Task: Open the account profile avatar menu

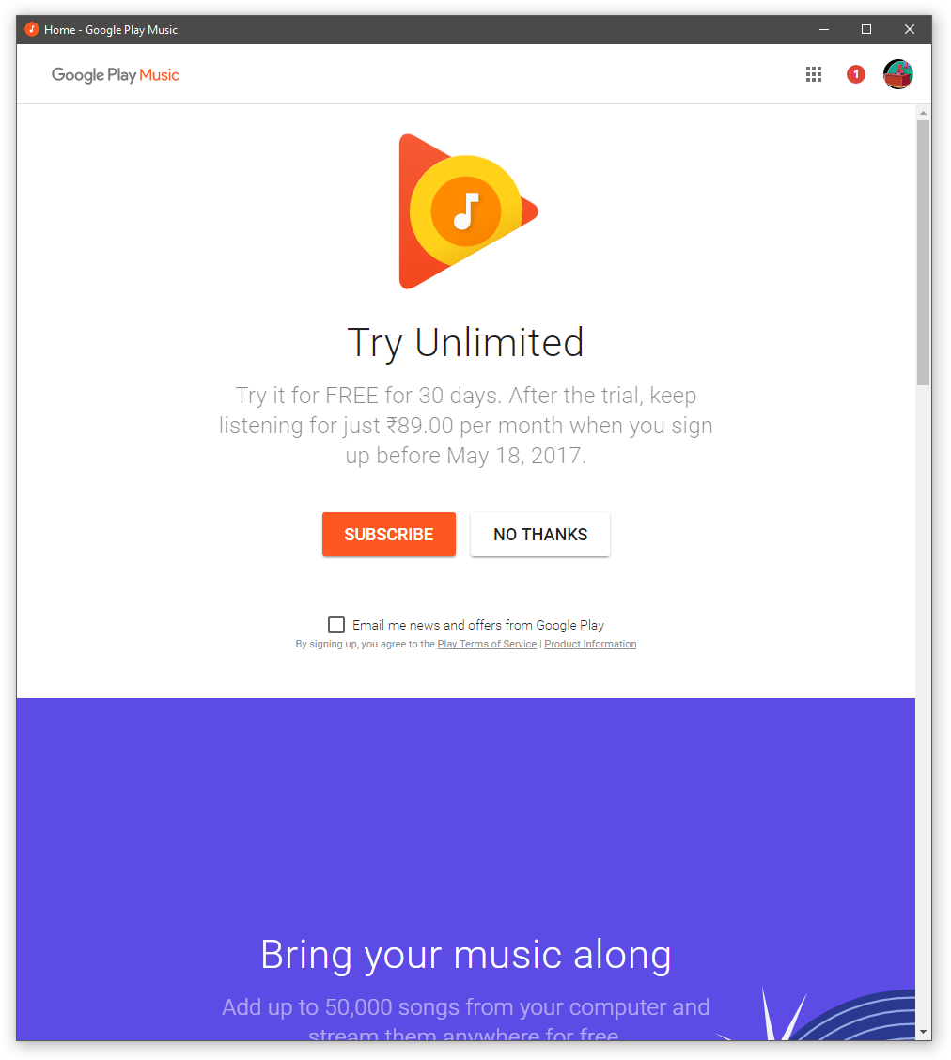Action: tap(897, 74)
